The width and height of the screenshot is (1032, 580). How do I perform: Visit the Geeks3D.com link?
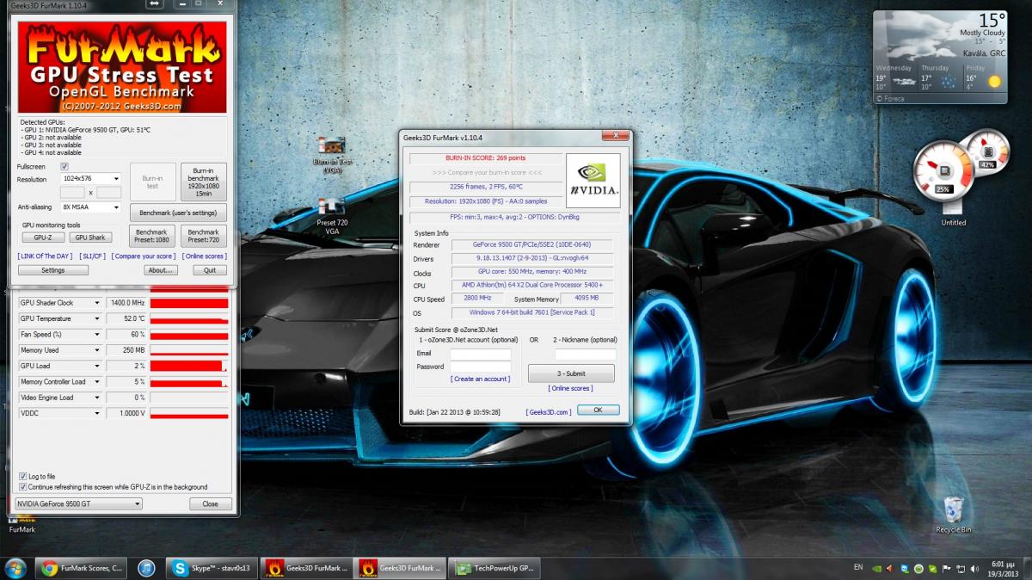549,412
